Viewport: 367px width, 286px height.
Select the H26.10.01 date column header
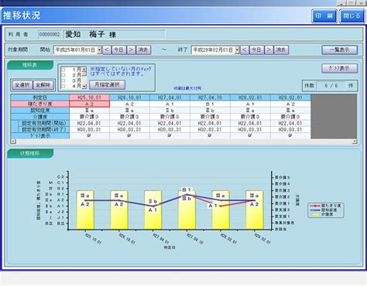(x=129, y=97)
